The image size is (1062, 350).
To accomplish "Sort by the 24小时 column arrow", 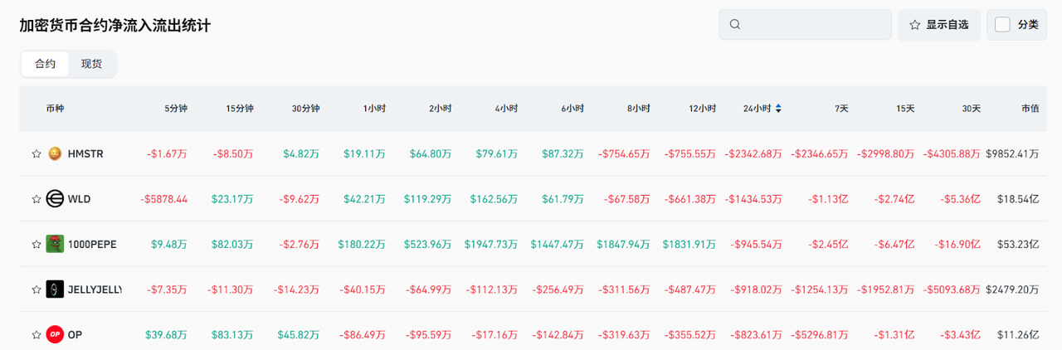I will (x=778, y=109).
